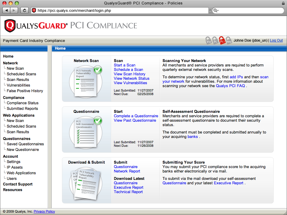Click the browser URL address field
Image resolution: width=287 pixels, height=215 pixels.
click(121, 10)
